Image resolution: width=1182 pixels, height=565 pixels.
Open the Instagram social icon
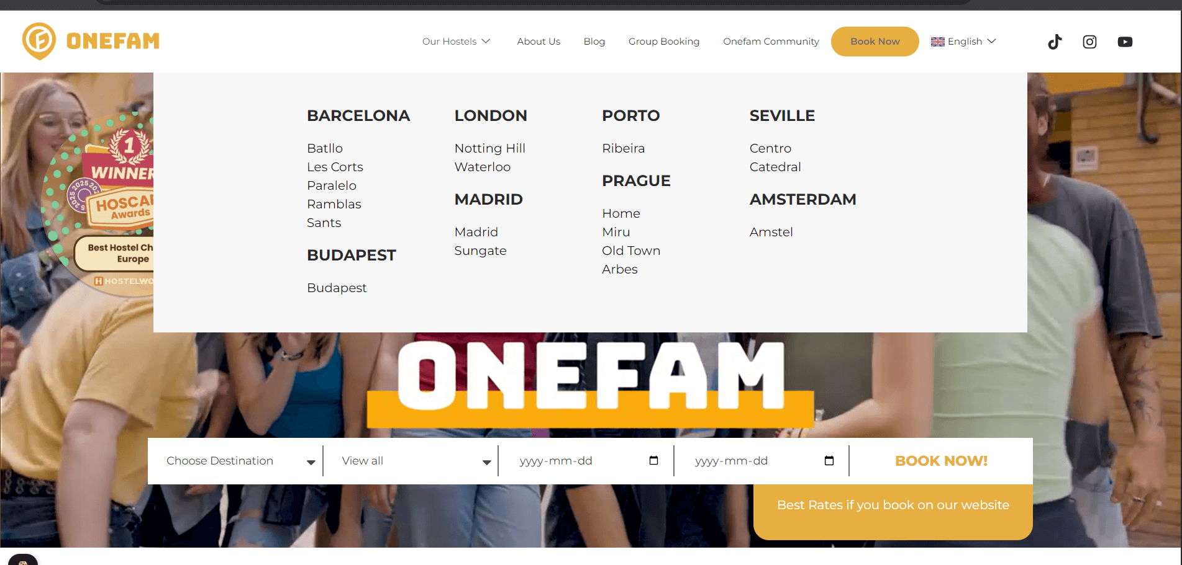[x=1089, y=42]
